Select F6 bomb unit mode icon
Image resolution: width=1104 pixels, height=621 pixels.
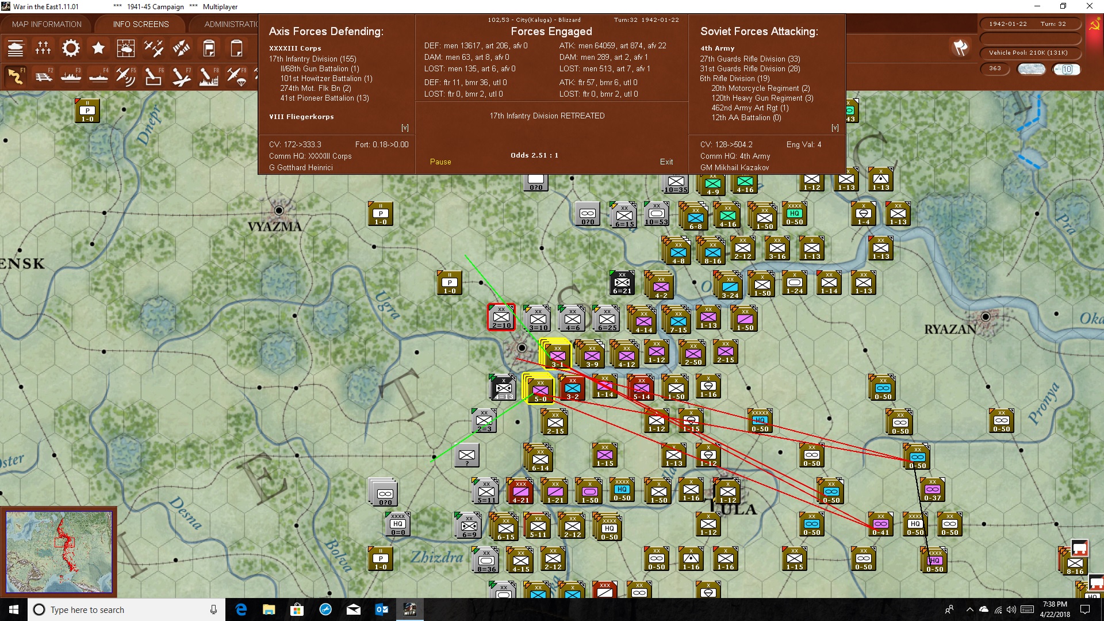154,76
